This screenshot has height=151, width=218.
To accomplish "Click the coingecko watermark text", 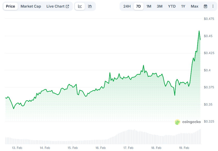I will coord(192,122).
